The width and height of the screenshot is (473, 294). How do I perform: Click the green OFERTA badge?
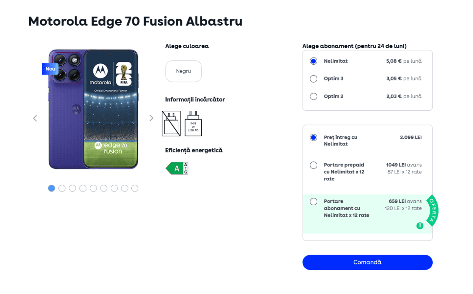tap(432, 210)
